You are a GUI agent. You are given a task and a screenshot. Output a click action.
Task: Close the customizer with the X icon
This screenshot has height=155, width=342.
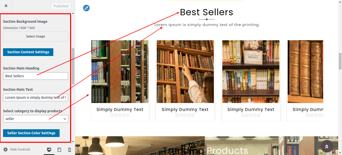point(6,6)
